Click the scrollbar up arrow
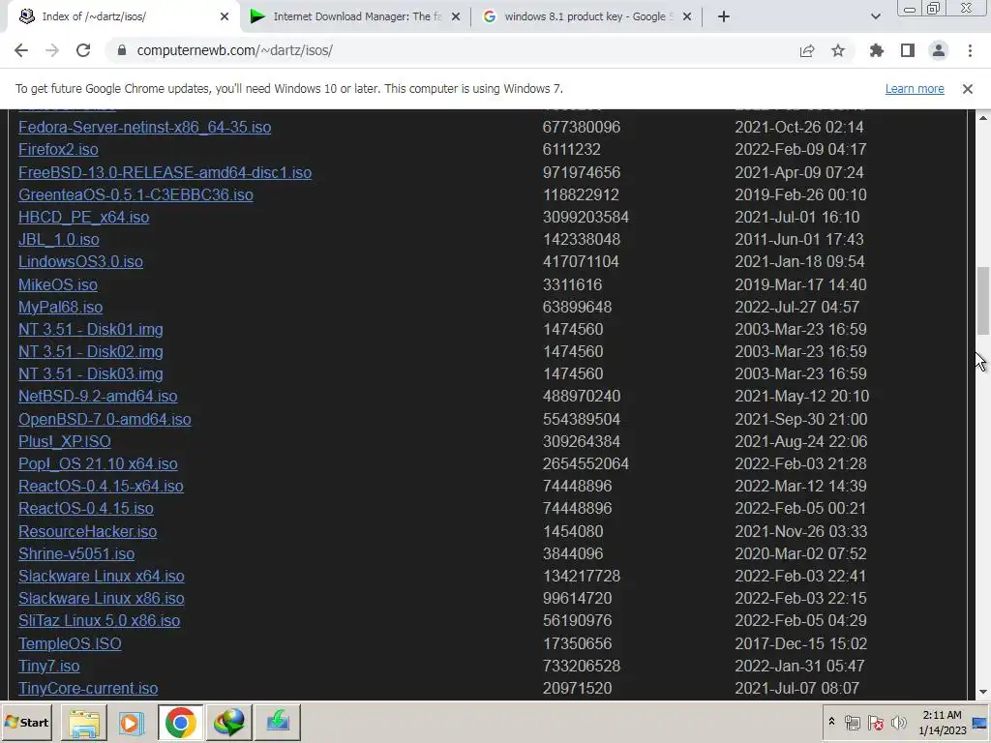This screenshot has height=743, width=991. [983, 117]
